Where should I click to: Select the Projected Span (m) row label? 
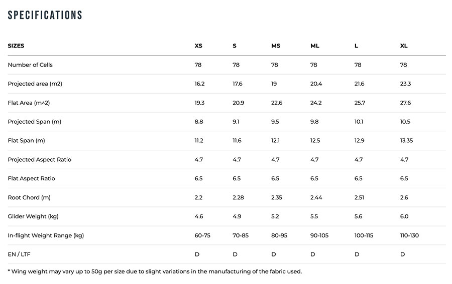tap(35, 122)
